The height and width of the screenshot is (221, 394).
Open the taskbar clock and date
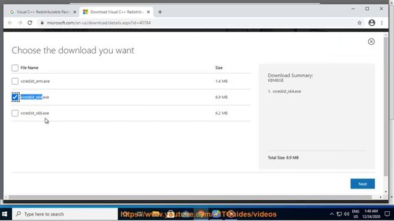371,214
